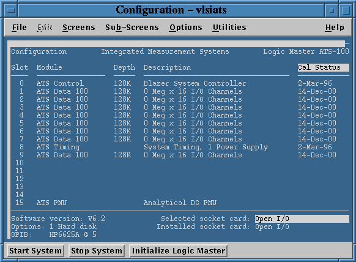The image size is (356, 262).
Task: Click the minimize window icon
Action: click(332, 10)
